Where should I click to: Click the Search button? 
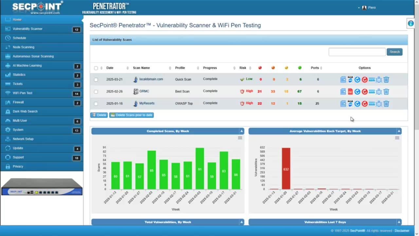coord(394,52)
